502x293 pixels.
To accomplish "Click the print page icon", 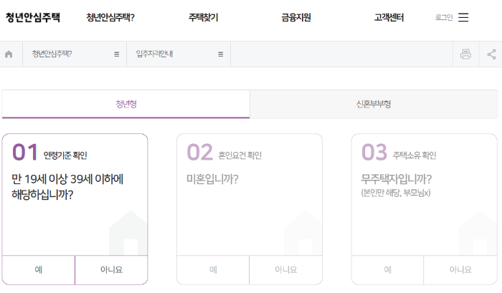I will point(466,54).
